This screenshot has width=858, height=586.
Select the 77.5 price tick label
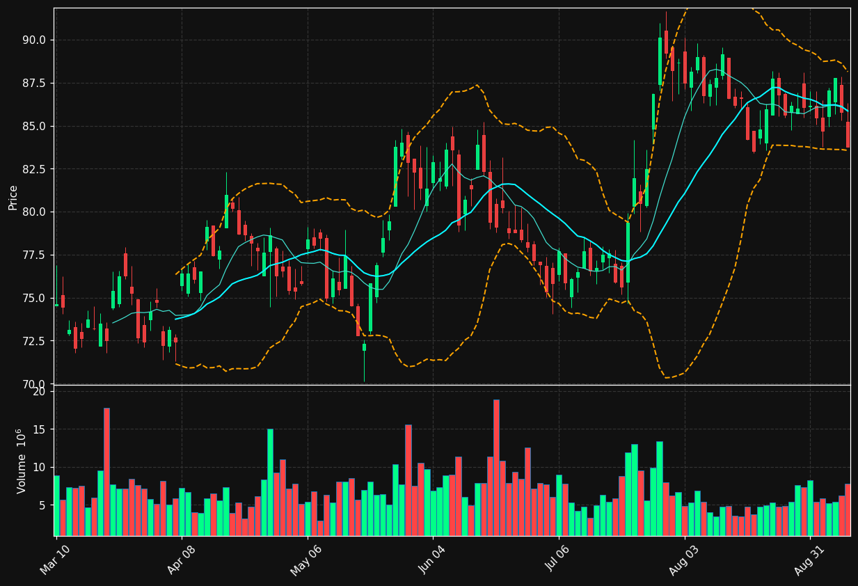pyautogui.click(x=35, y=255)
